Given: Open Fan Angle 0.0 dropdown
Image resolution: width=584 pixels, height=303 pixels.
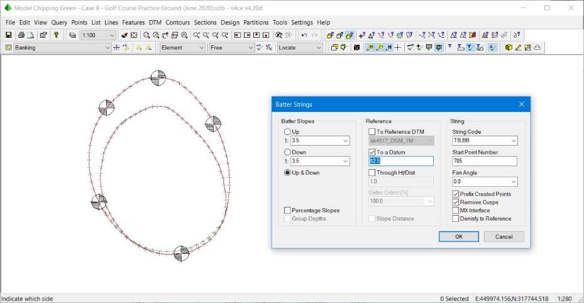Looking at the screenshot, I should click(x=514, y=182).
